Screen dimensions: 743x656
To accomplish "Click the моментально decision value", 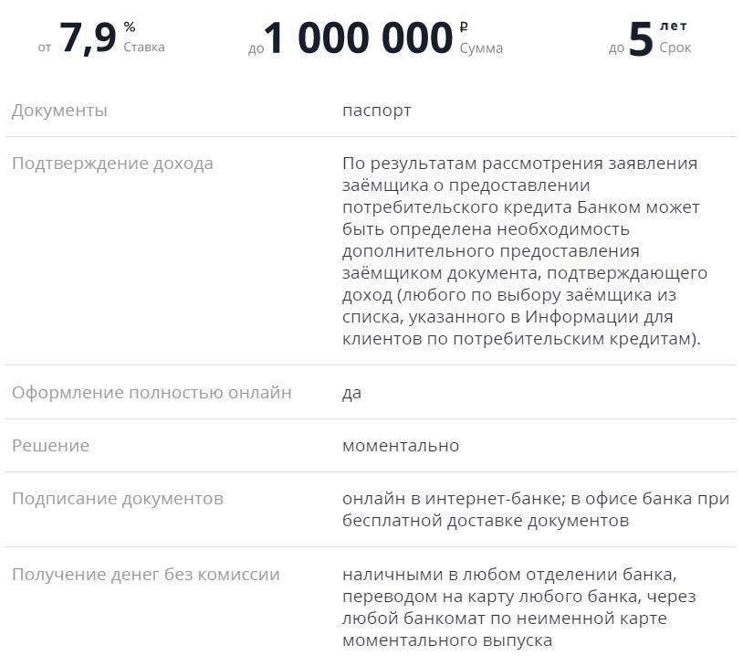I will (401, 446).
